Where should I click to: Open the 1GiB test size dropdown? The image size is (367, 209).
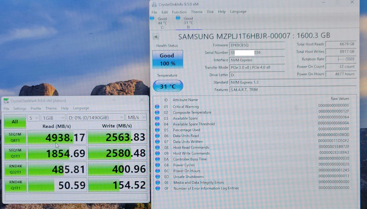tap(53, 118)
